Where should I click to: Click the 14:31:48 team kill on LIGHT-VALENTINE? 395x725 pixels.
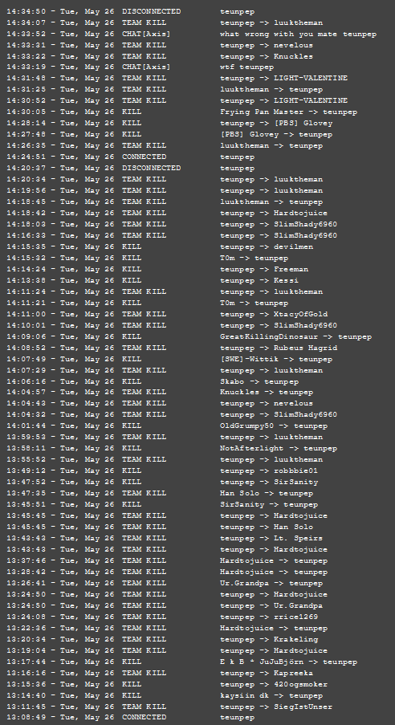[x=177, y=79]
